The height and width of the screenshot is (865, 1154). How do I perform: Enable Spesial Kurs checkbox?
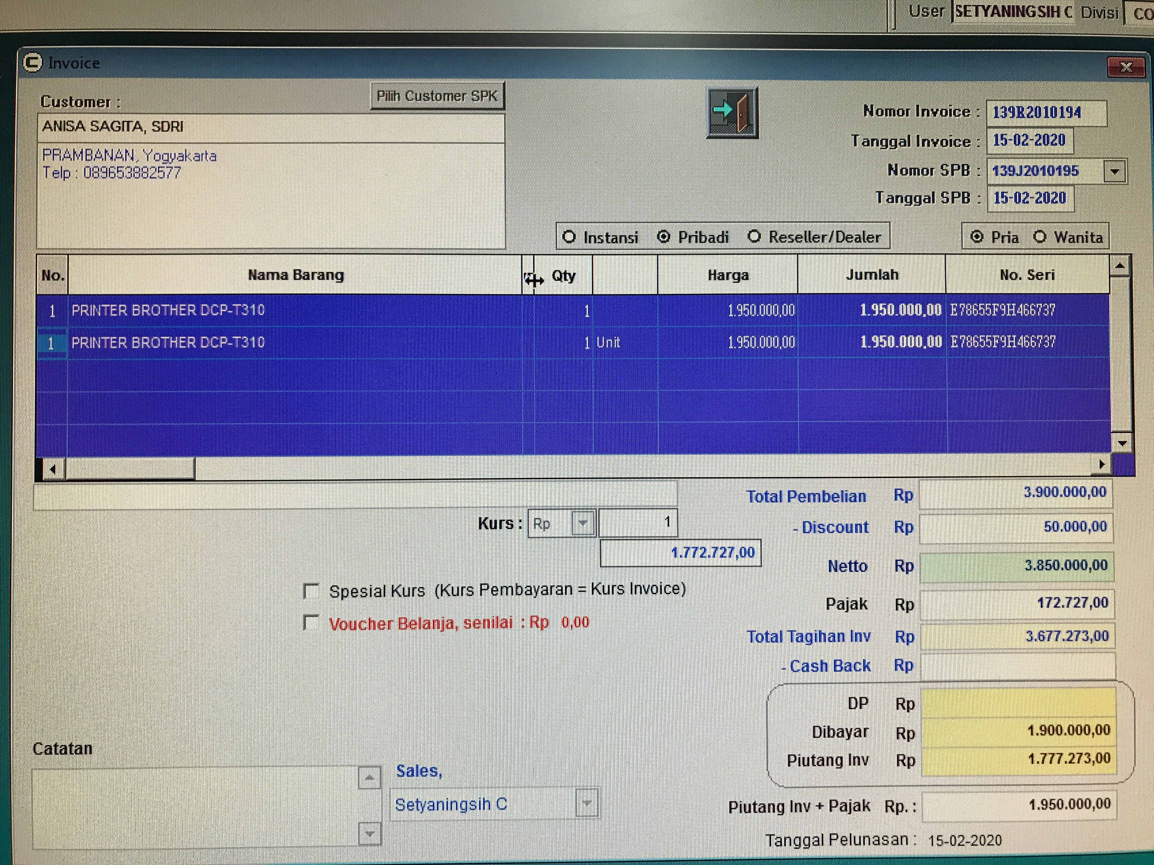pyautogui.click(x=311, y=591)
